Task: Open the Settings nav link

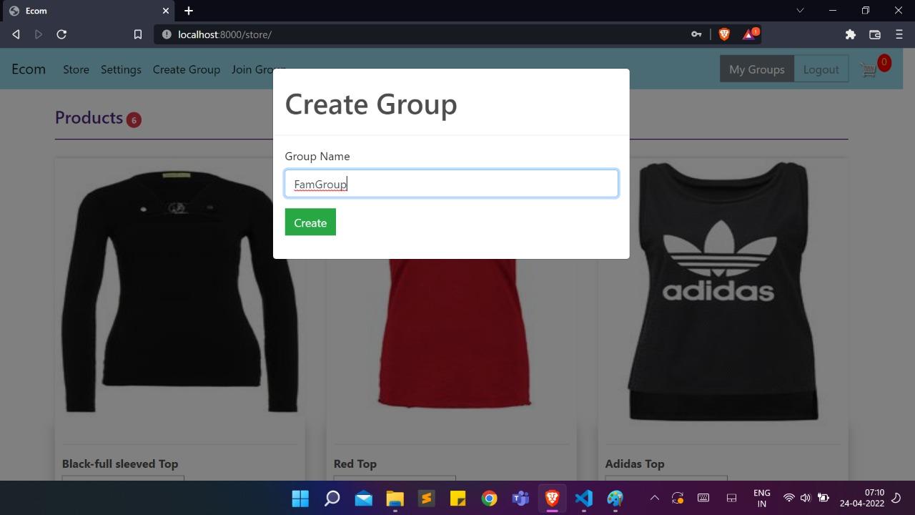Action: 121,69
